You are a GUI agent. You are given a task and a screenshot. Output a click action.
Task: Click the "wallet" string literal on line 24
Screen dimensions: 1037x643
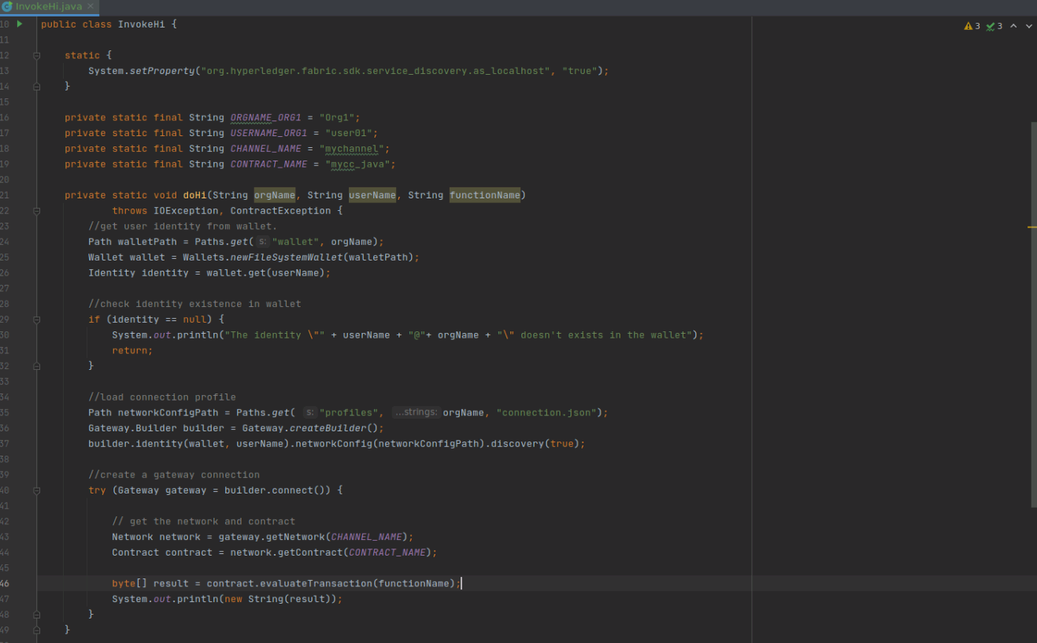tap(295, 242)
